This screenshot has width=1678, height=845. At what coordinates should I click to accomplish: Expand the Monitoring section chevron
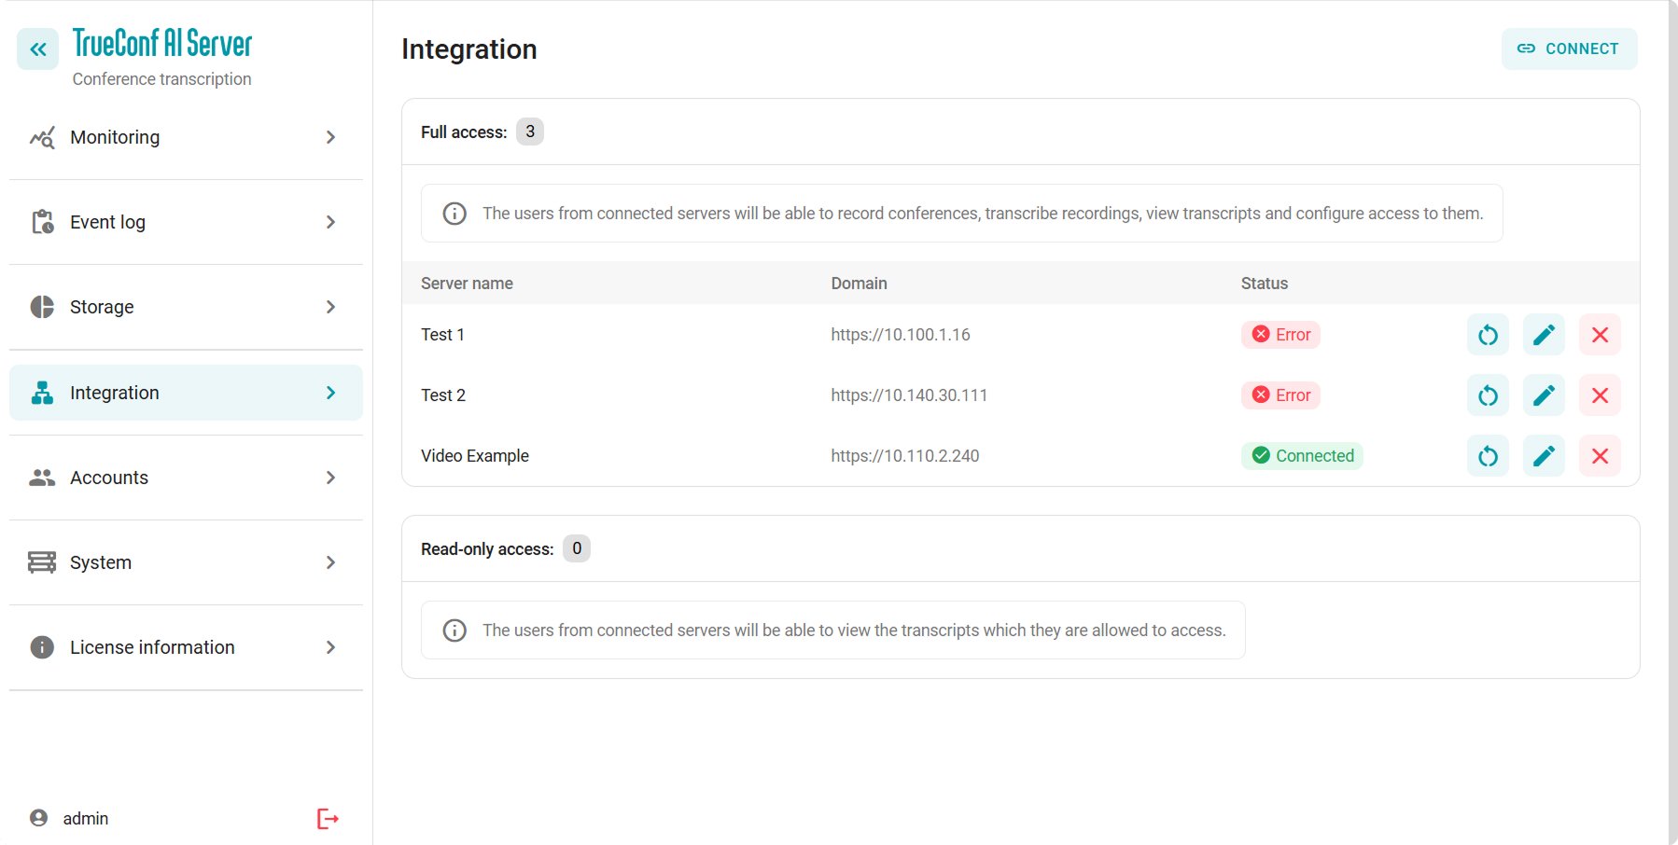pyautogui.click(x=330, y=137)
